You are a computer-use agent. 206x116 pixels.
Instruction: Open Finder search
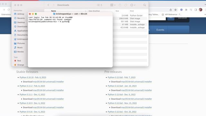[145, 5]
